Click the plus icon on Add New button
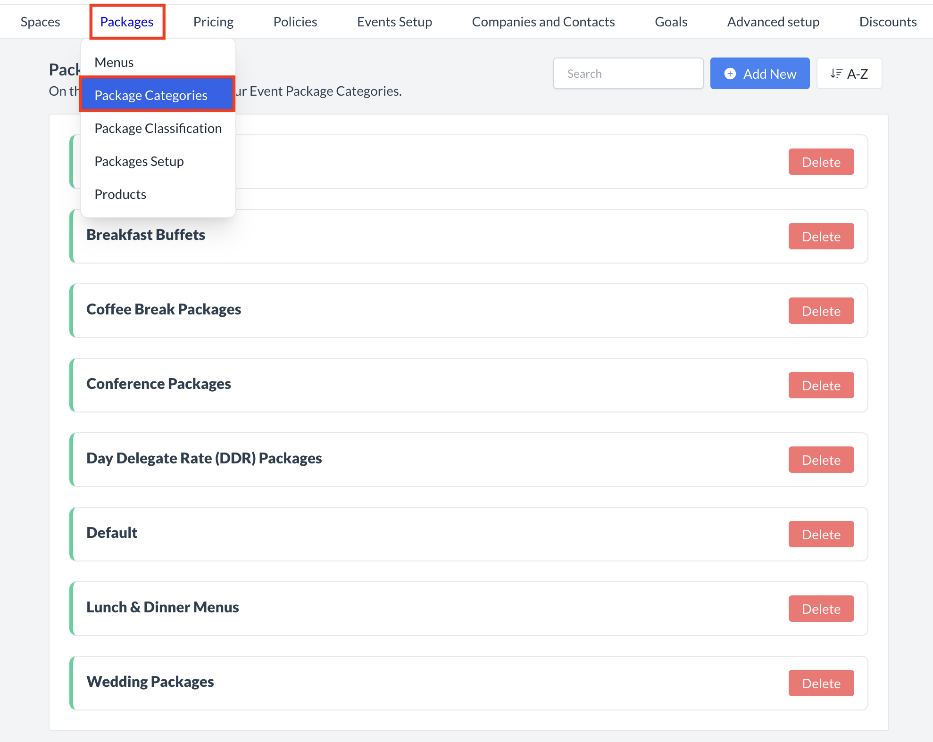The width and height of the screenshot is (933, 742). 730,74
